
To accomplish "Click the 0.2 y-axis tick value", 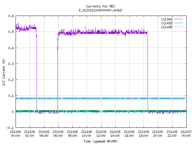I will click(x=11, y=80).
